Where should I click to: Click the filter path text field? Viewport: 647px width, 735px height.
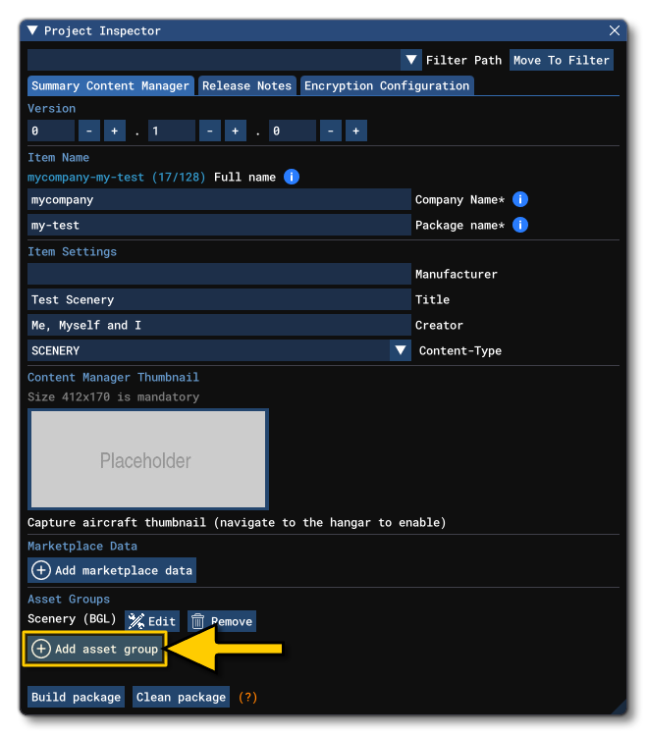pyautogui.click(x=214, y=60)
